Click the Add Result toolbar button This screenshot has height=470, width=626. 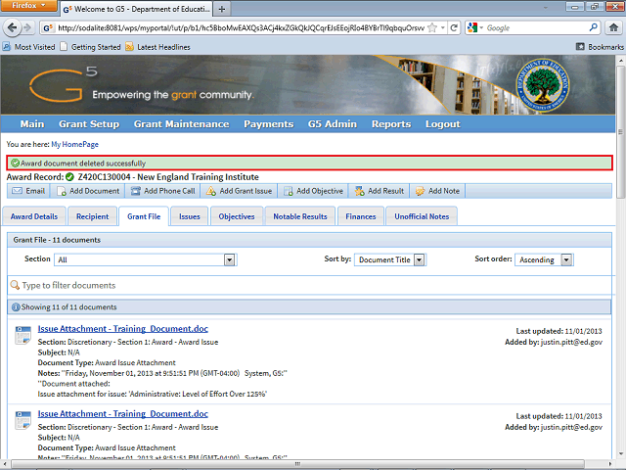[380, 191]
